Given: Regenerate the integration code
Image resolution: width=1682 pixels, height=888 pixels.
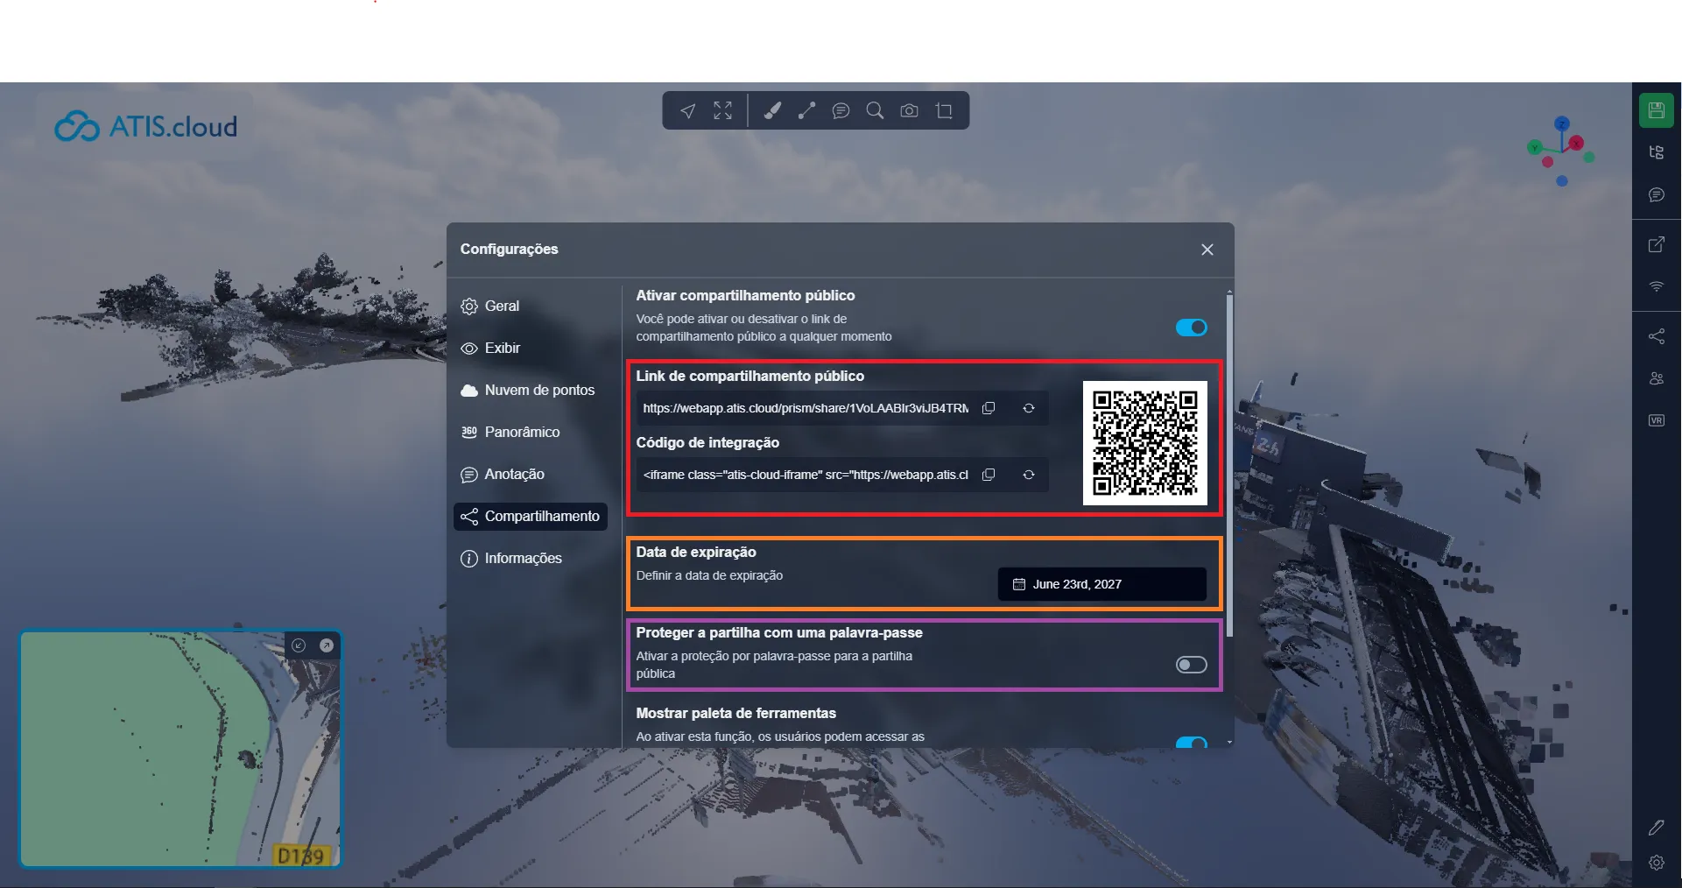Looking at the screenshot, I should (1029, 475).
